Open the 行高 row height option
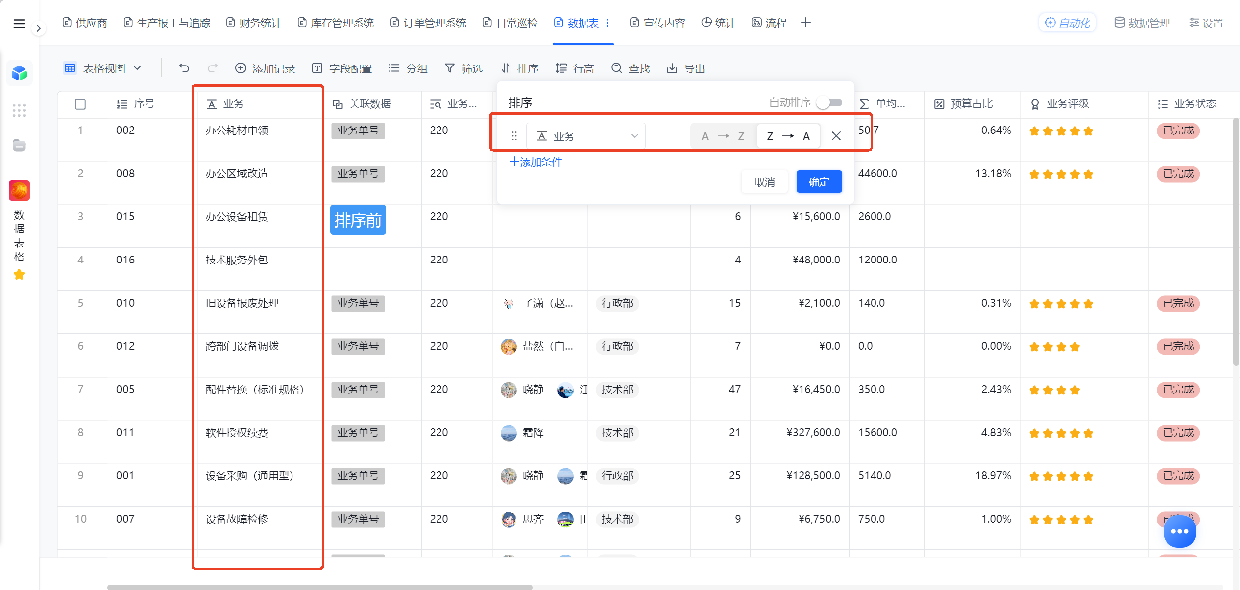This screenshot has width=1240, height=590. (x=575, y=68)
